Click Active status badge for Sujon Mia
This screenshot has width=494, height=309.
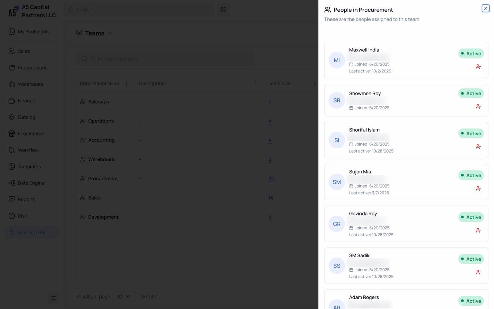pyautogui.click(x=471, y=175)
